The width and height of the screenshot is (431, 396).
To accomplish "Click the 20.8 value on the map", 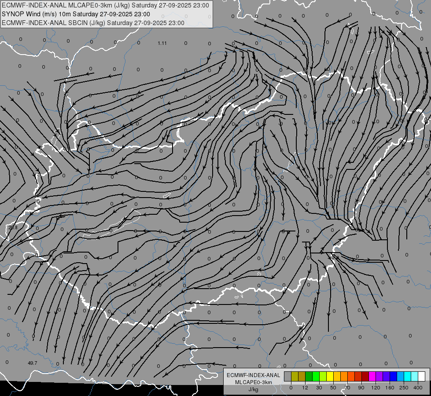I will [x=13, y=227].
